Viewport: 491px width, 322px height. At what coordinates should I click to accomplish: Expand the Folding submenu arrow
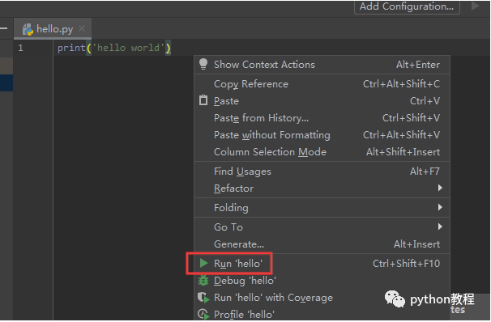pyautogui.click(x=440, y=207)
